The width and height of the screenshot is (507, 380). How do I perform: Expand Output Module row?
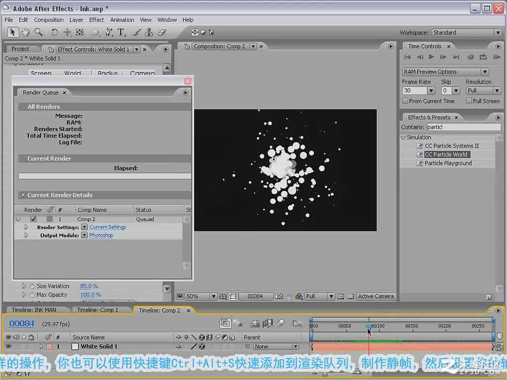coord(26,235)
